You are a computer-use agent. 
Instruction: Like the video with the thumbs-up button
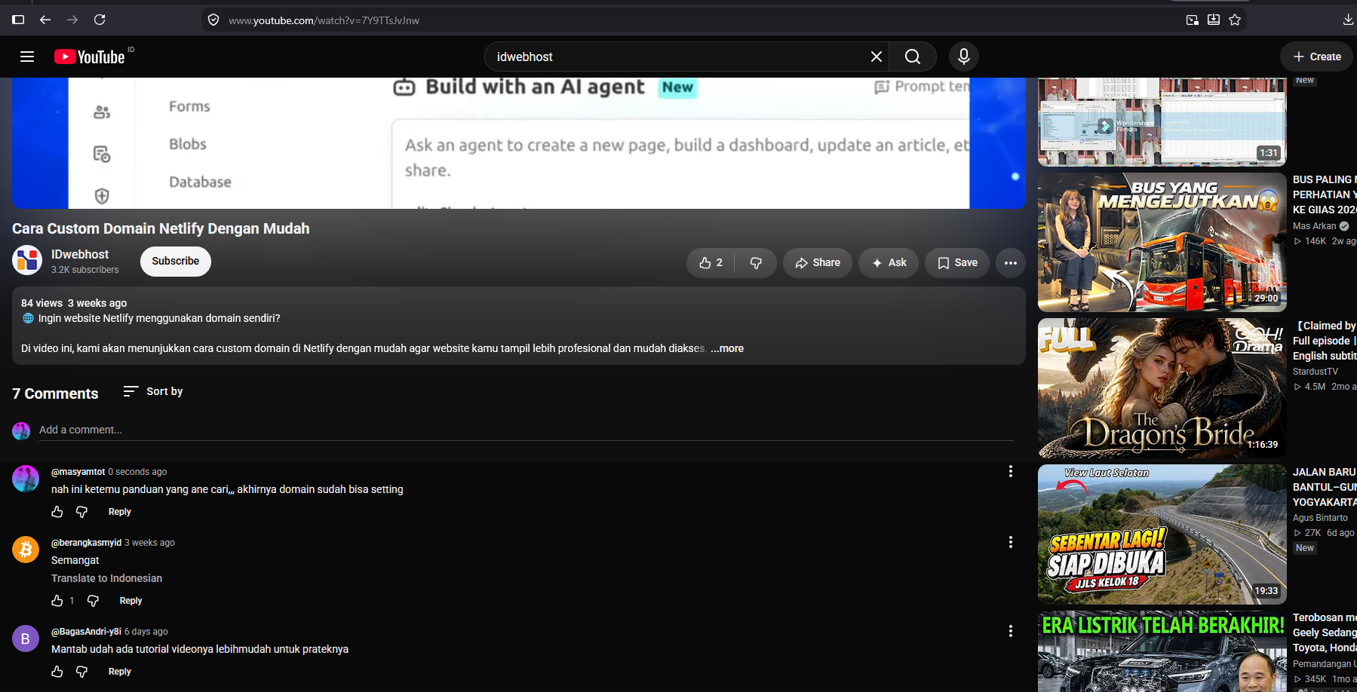click(x=711, y=263)
